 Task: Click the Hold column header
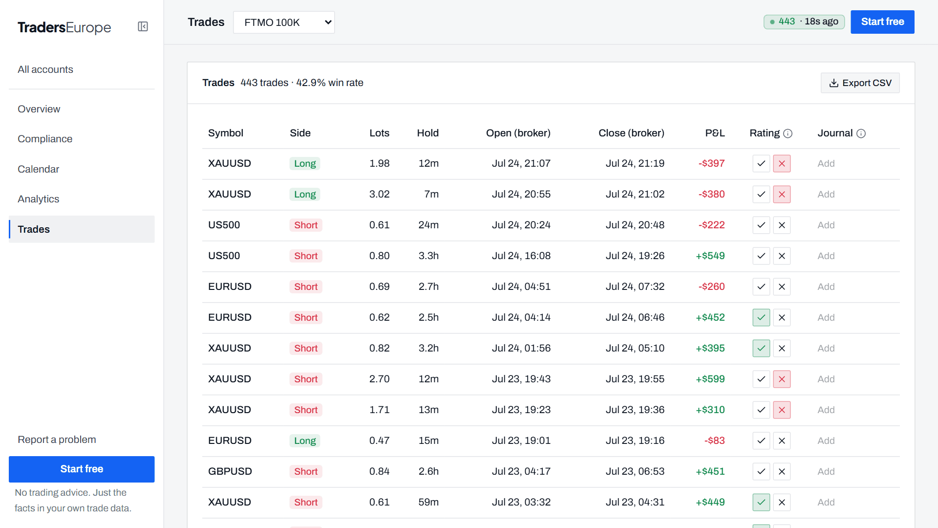click(x=427, y=133)
